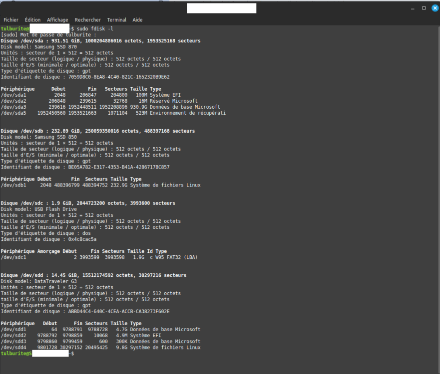The width and height of the screenshot is (440, 374).
Task: Click identifier '0x4c8cac5a'
Action: (82, 239)
